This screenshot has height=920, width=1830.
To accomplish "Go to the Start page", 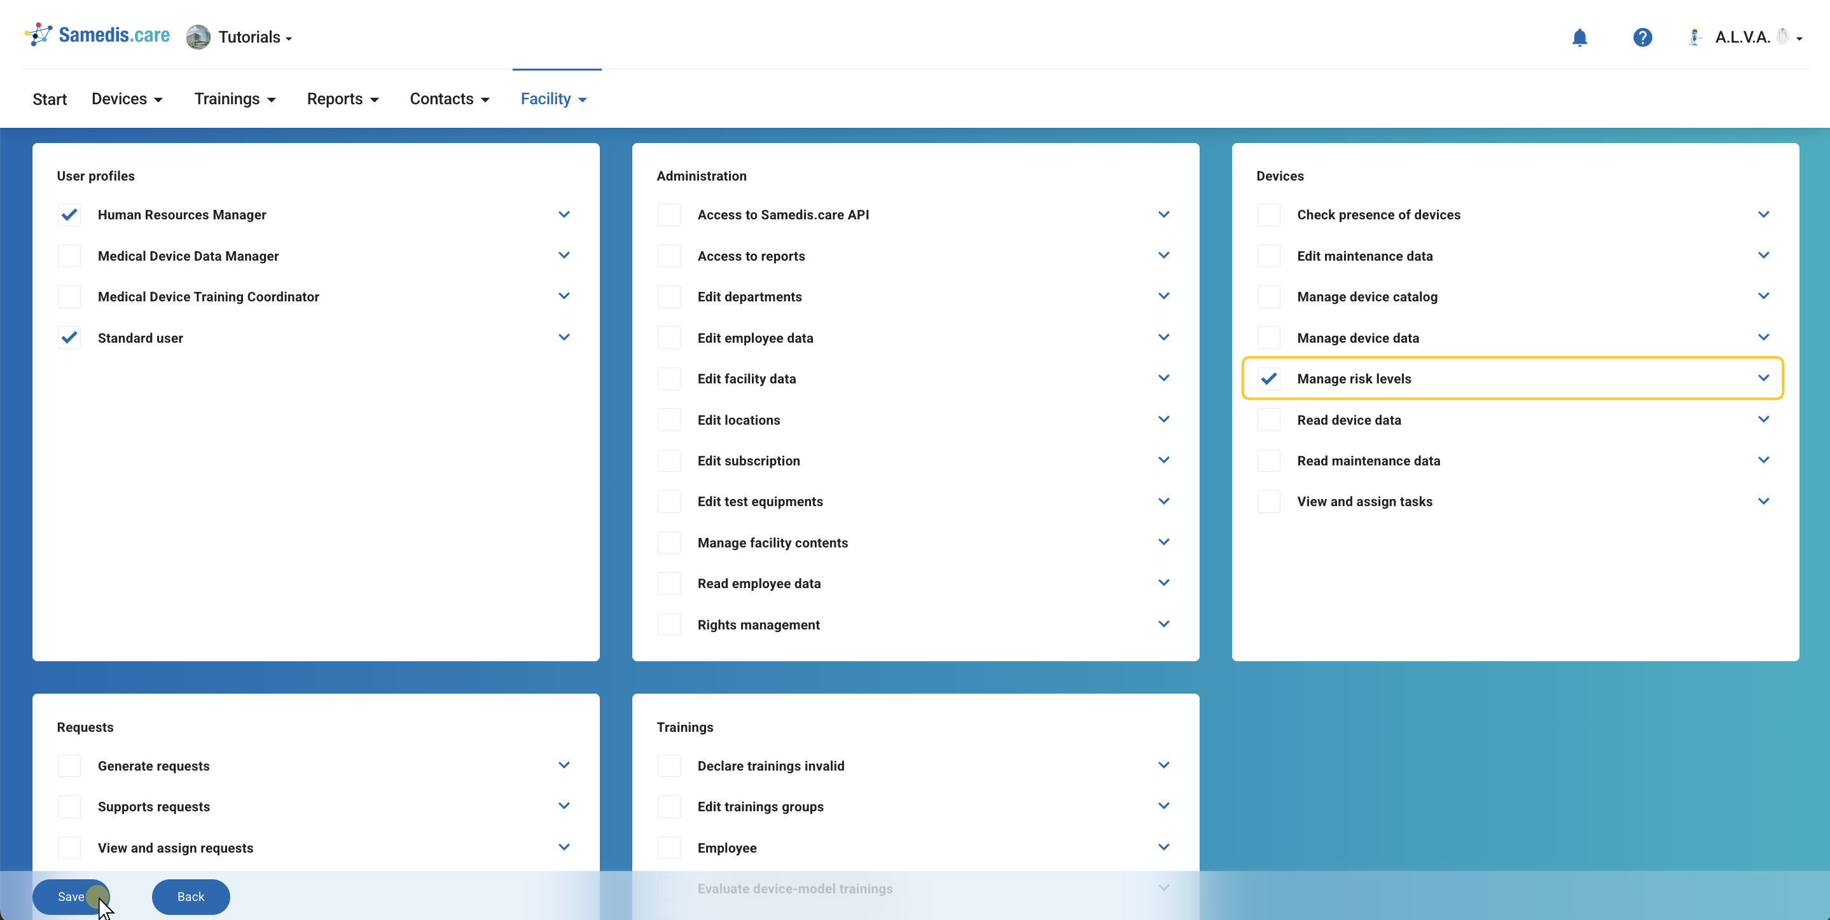I will (x=50, y=99).
